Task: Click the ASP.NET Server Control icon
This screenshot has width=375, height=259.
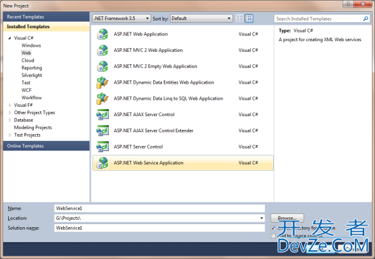Action: (102, 147)
